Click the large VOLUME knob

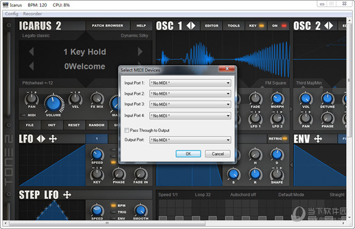tap(54, 104)
